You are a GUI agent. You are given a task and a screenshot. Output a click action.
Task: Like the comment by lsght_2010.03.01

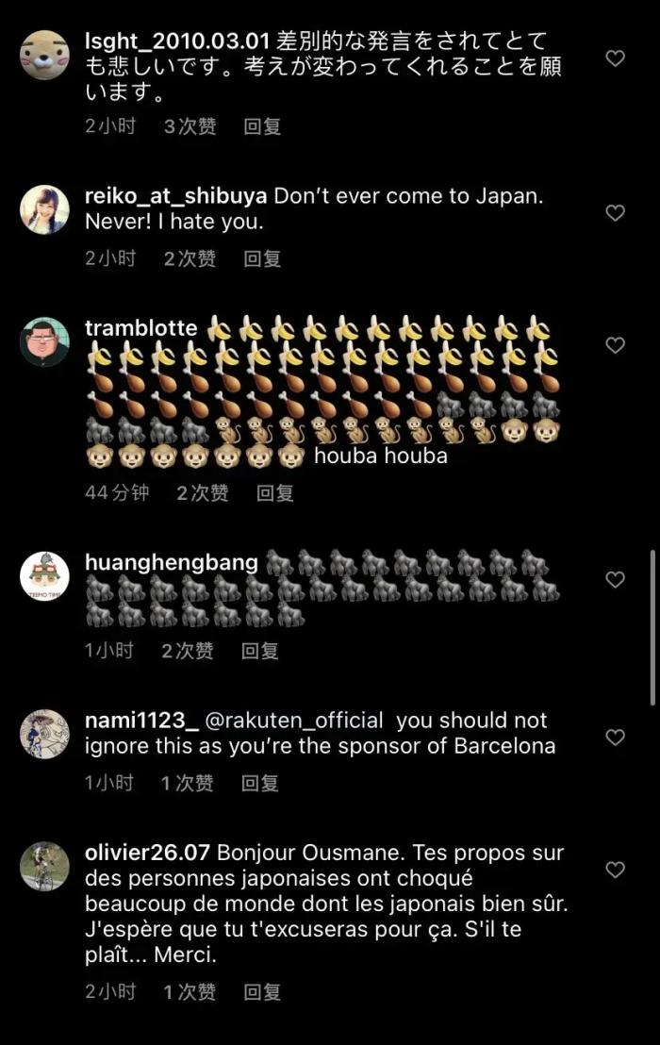tap(615, 58)
